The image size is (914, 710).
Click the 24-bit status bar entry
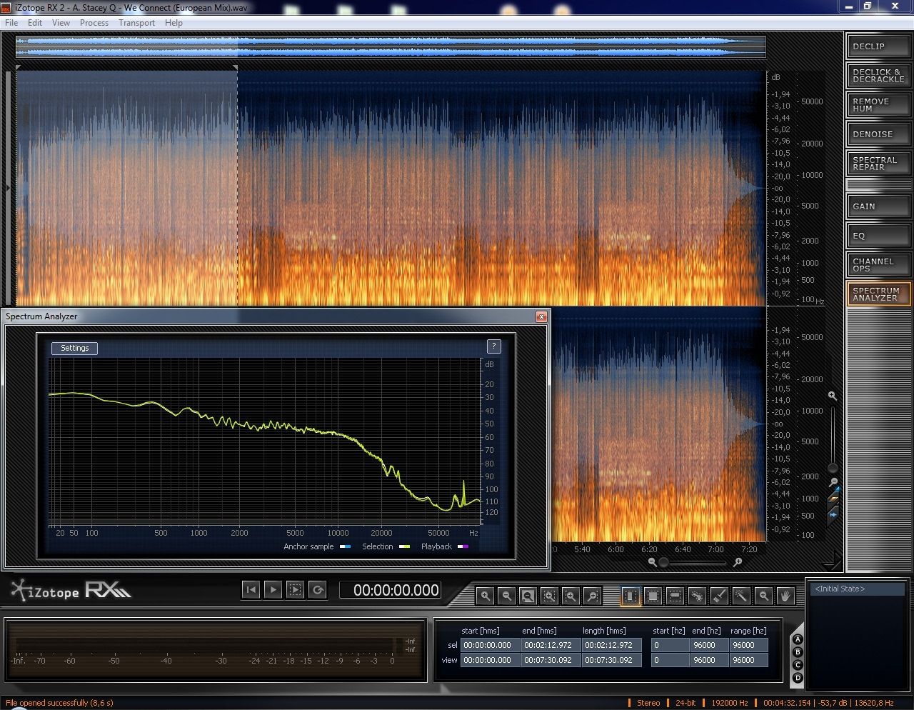pos(685,703)
